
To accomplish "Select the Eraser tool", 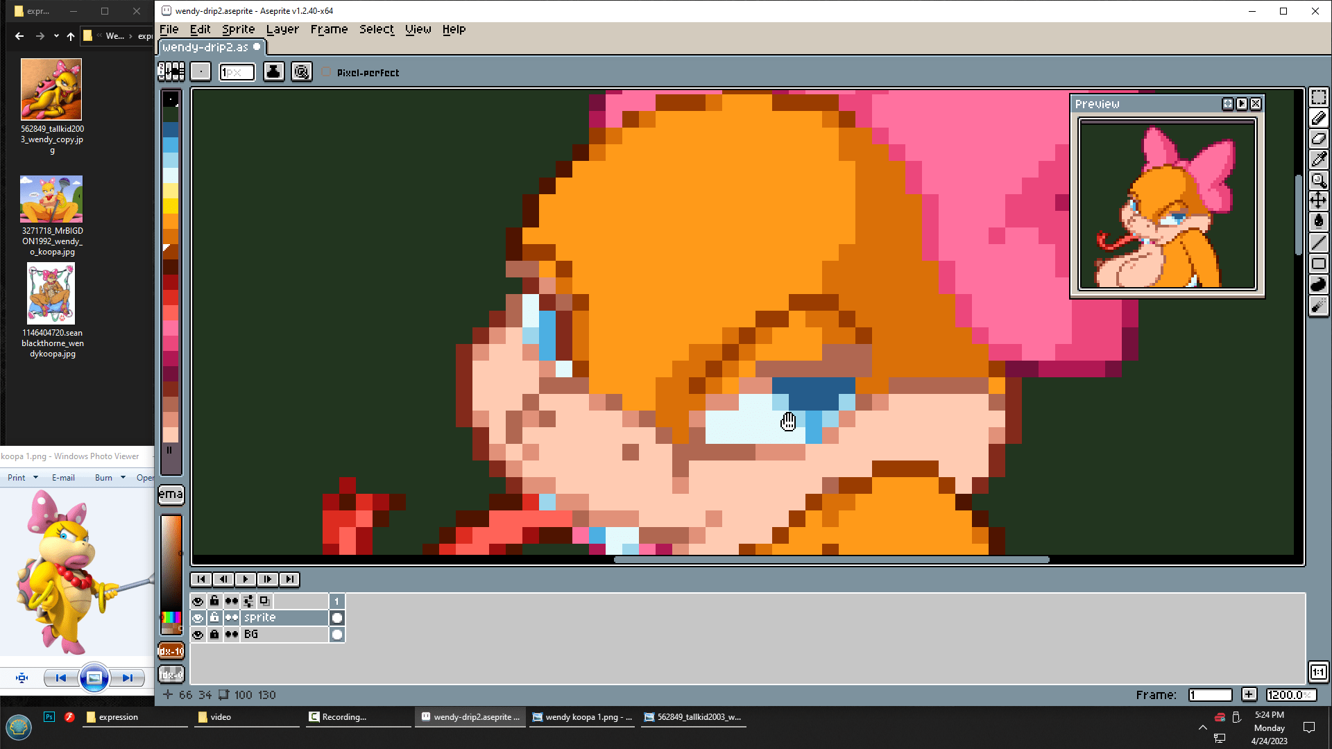I will [1318, 139].
